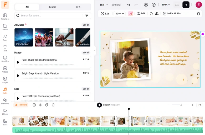Open the Effects sidebar panel
Image resolution: width=205 pixels, height=135 pixels.
(5, 112)
